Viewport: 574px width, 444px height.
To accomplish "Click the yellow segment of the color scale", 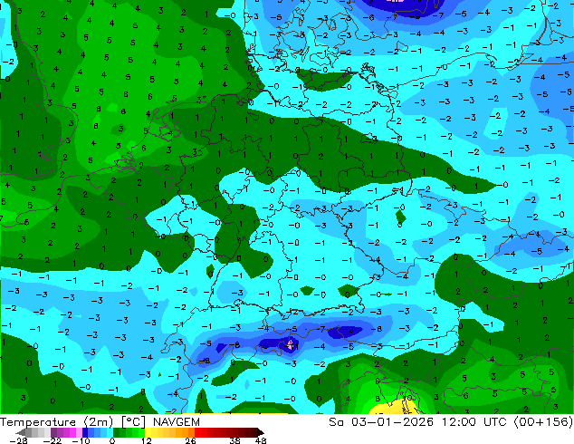I will point(148,432).
